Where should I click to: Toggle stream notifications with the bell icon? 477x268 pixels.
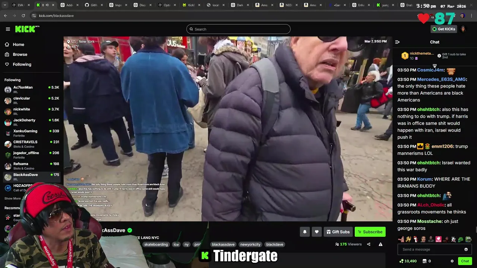tap(305, 232)
